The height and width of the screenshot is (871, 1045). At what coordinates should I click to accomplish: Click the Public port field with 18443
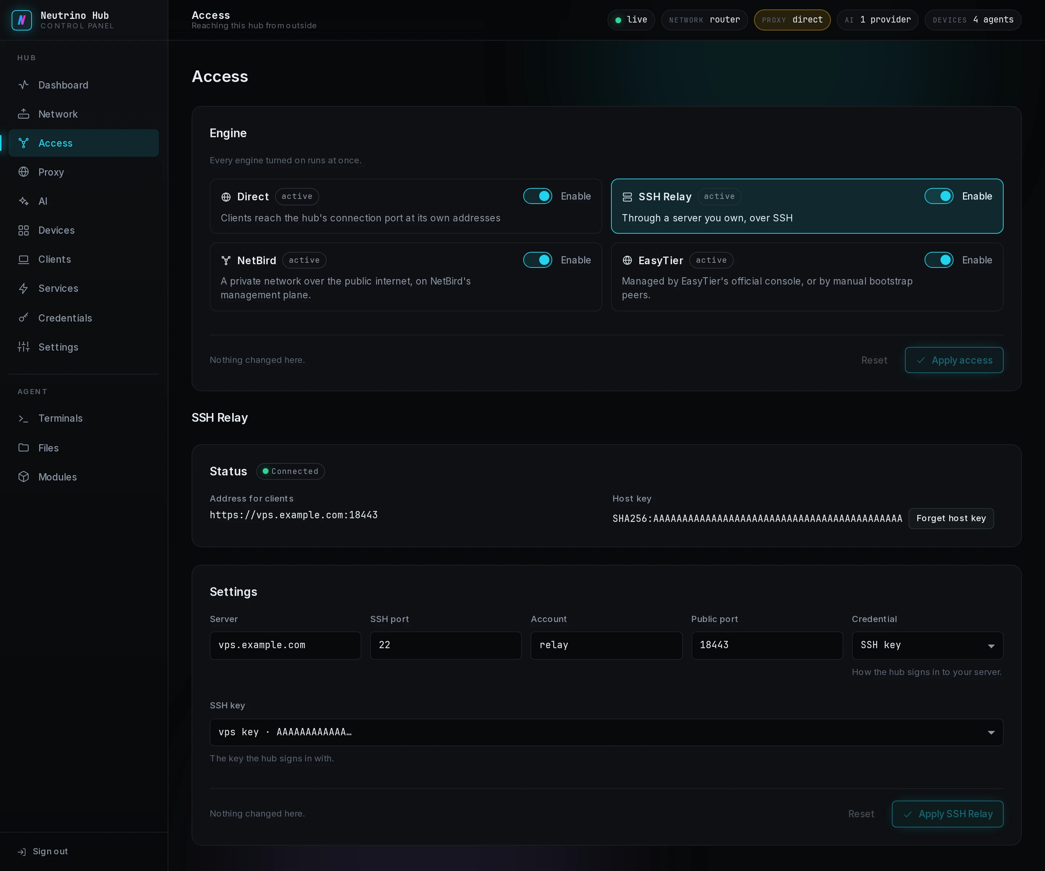[x=767, y=646]
